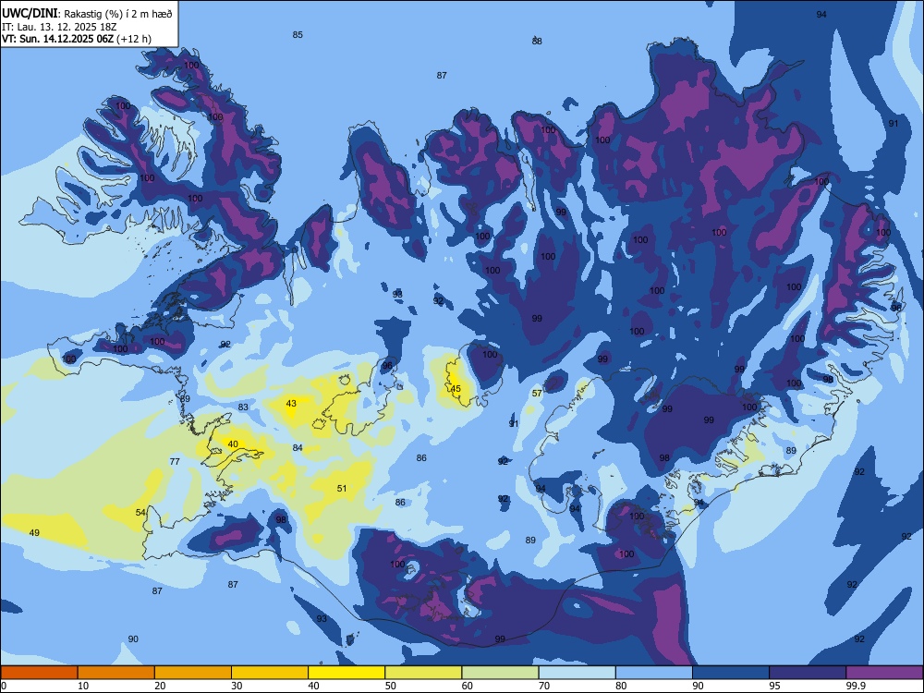Click the legend tick label '80'
924x693 pixels.
coord(621,686)
